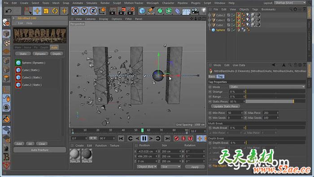The width and height of the screenshot is (314, 177).
Task: Click the coordinate system icon
Action: (102, 11)
